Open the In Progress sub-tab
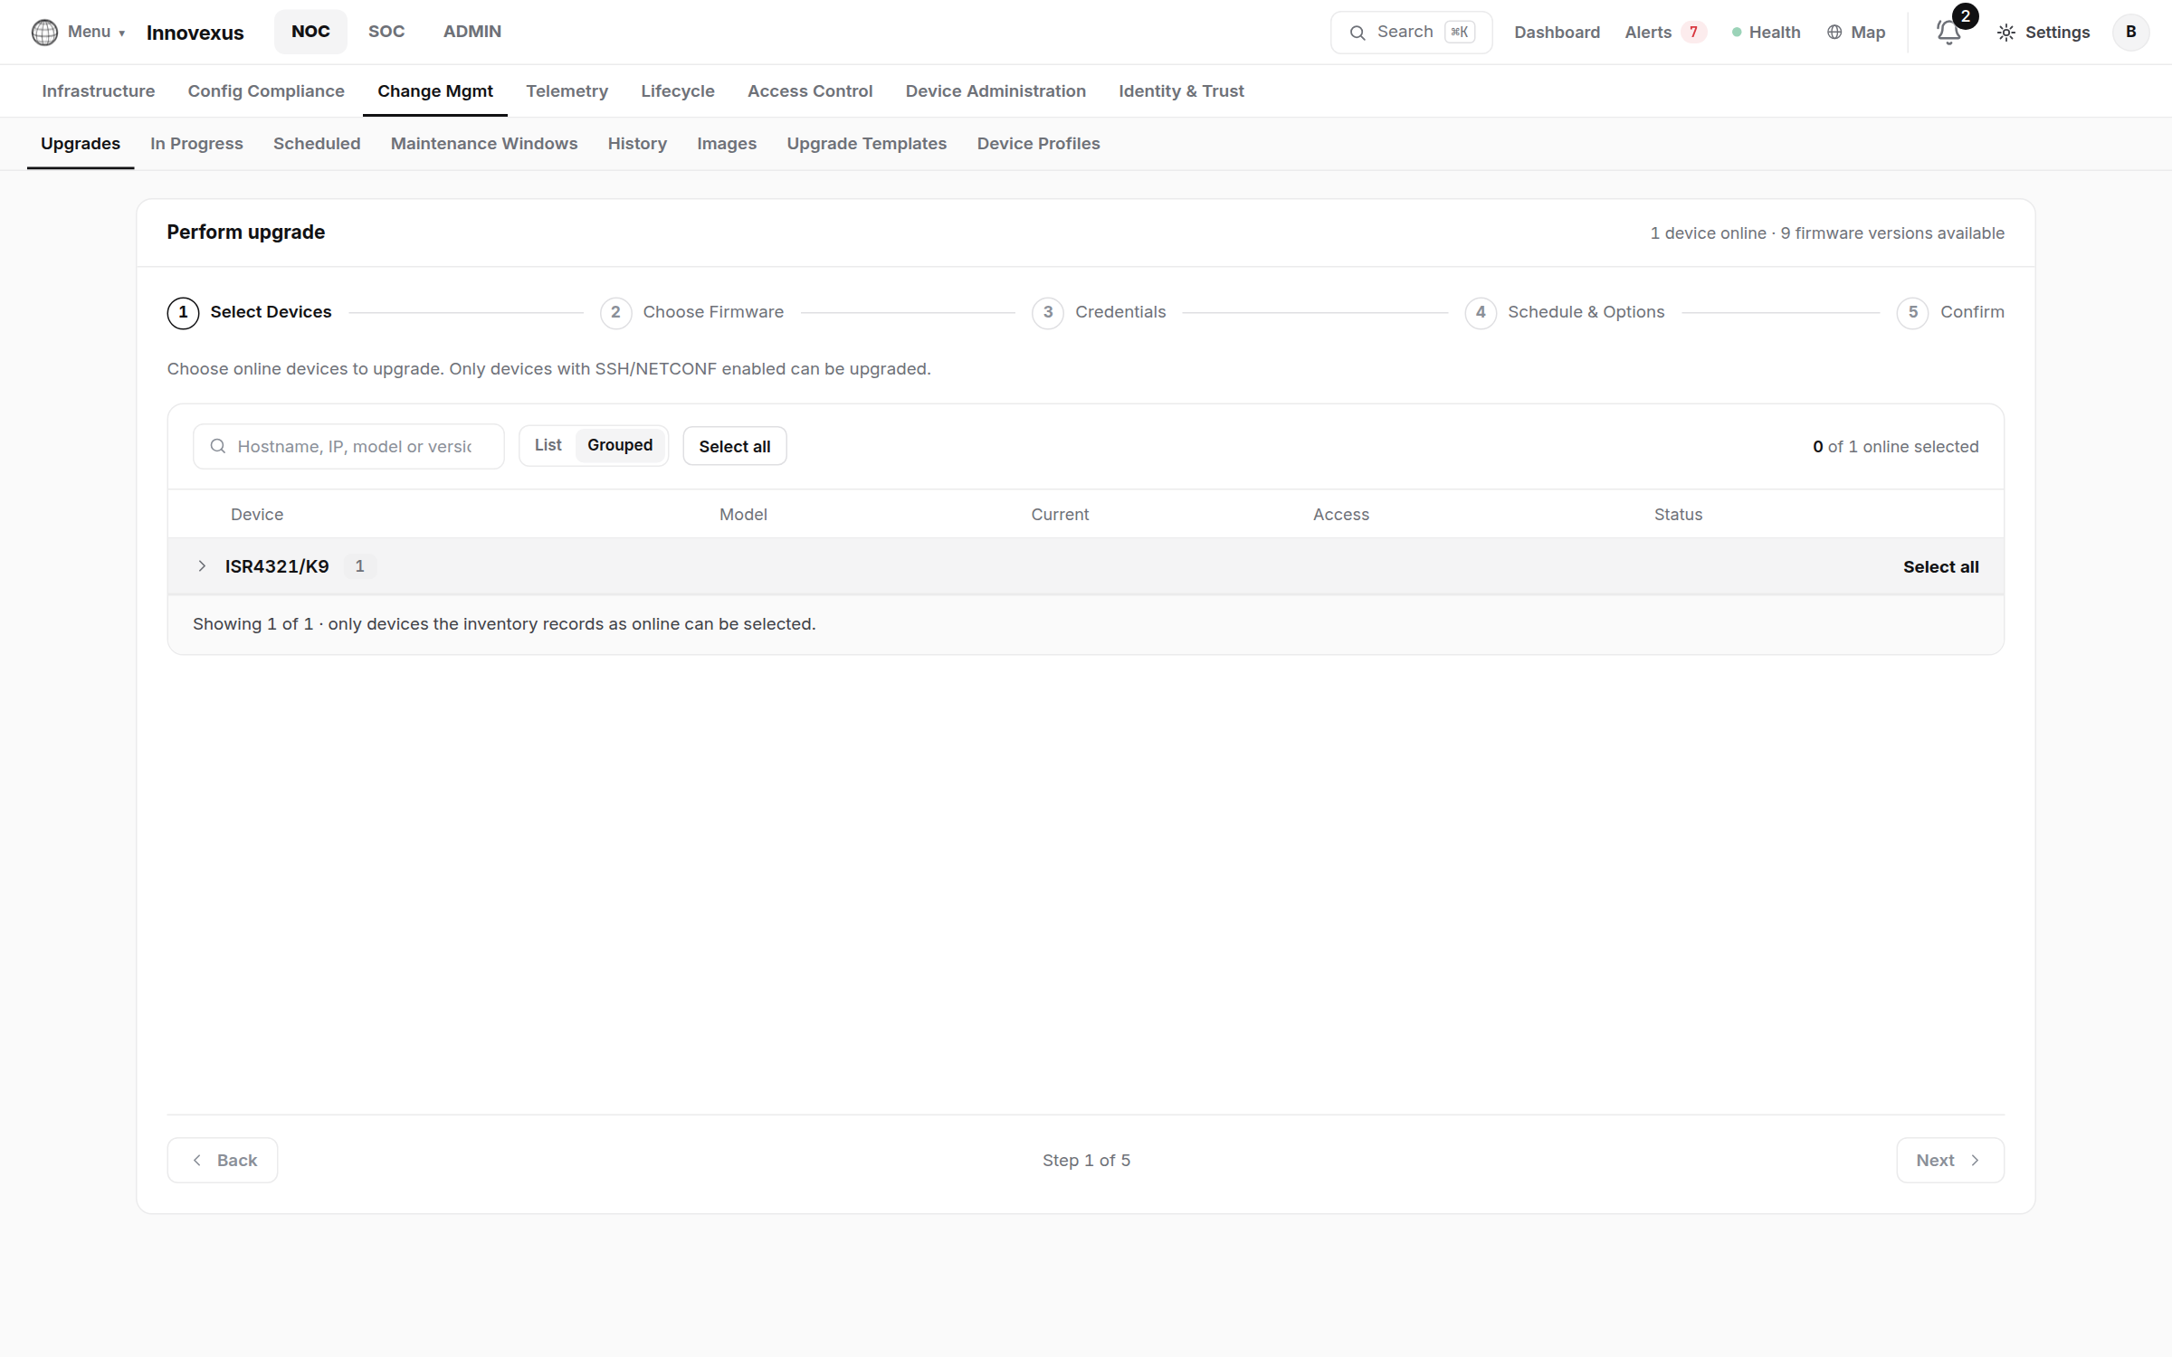 (x=196, y=144)
